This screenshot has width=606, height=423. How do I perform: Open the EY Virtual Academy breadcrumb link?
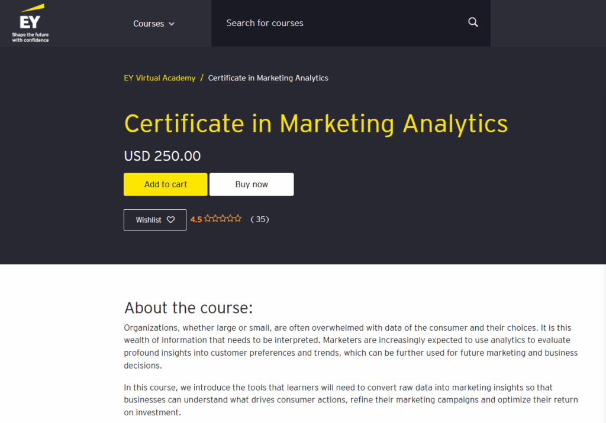tap(160, 78)
